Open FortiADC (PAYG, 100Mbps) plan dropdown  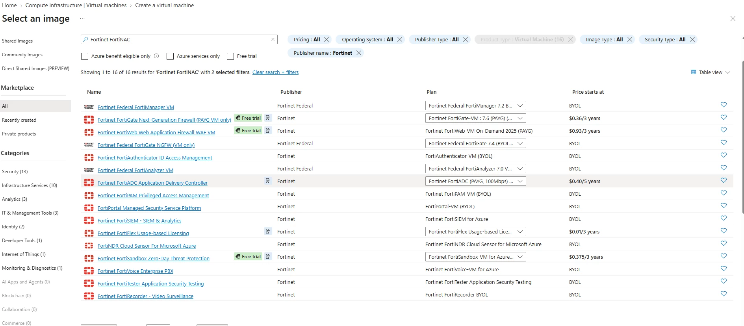coord(476,181)
